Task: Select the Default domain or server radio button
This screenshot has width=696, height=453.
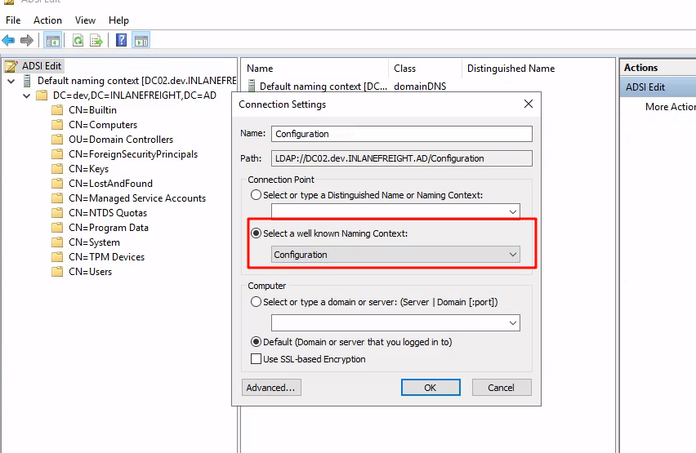Action: click(x=257, y=342)
